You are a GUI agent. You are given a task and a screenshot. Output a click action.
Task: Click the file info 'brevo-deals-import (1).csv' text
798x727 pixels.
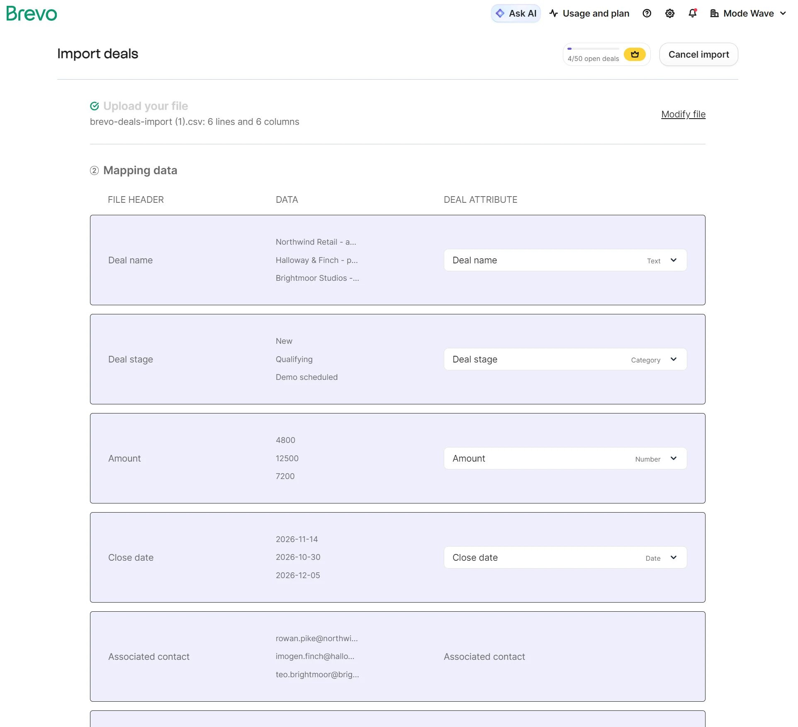click(195, 122)
